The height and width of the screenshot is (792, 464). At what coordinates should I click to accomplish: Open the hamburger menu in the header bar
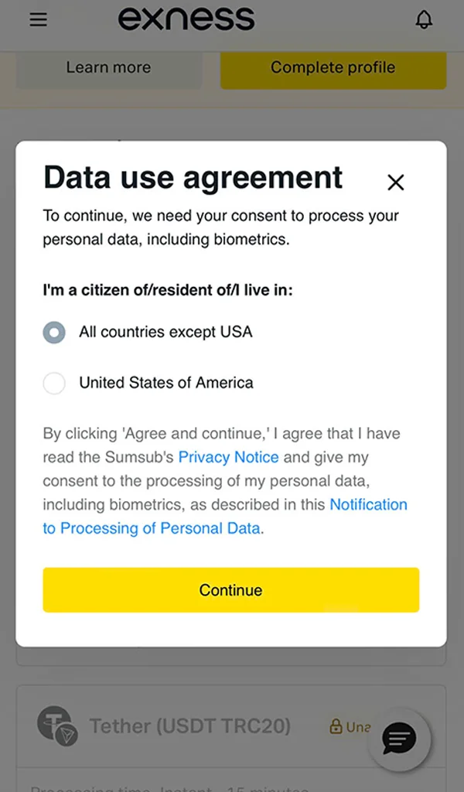tap(38, 19)
